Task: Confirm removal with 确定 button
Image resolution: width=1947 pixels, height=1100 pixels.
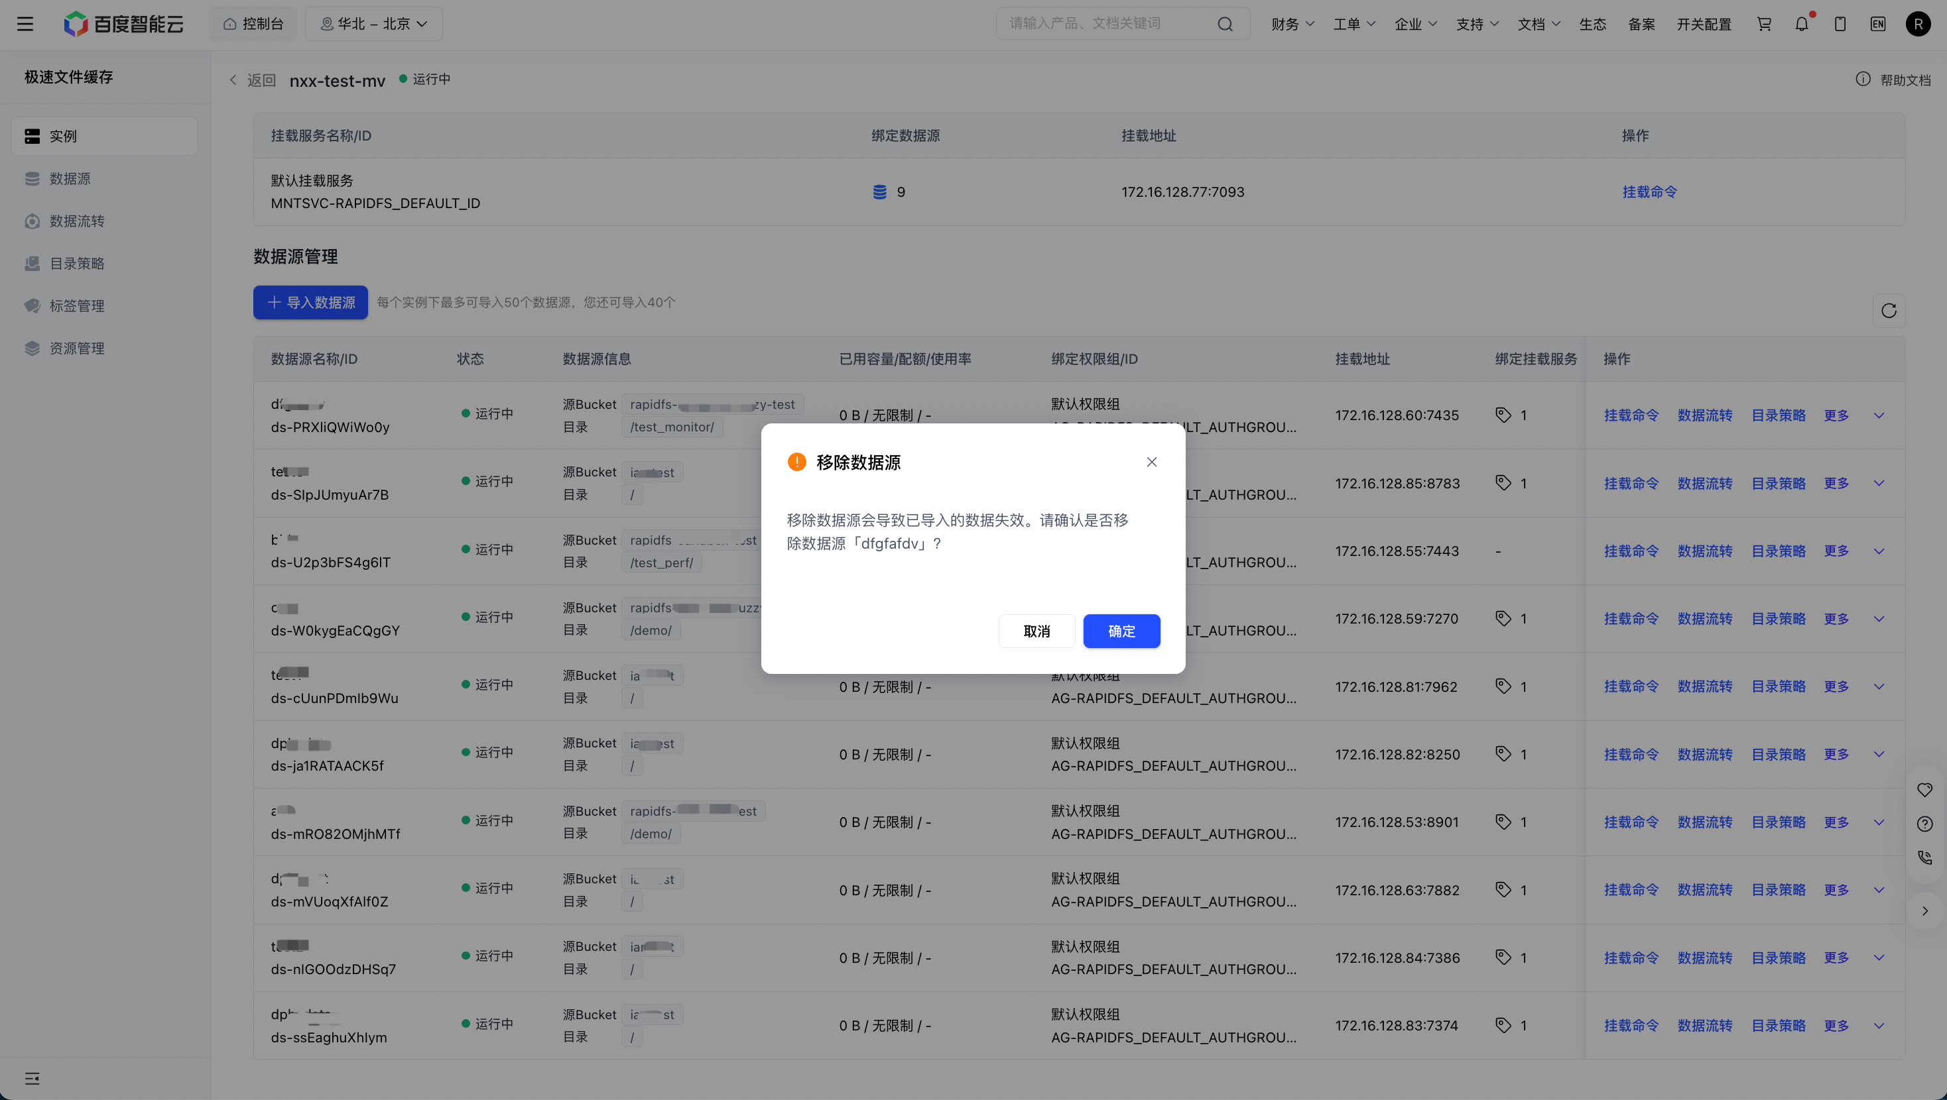Action: point(1121,631)
